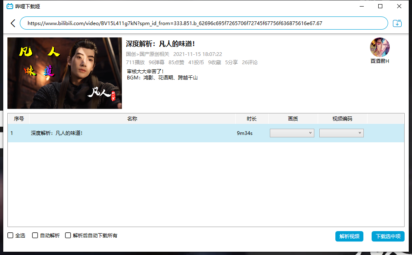
Task: Maximize the application window
Action: [x=380, y=6]
